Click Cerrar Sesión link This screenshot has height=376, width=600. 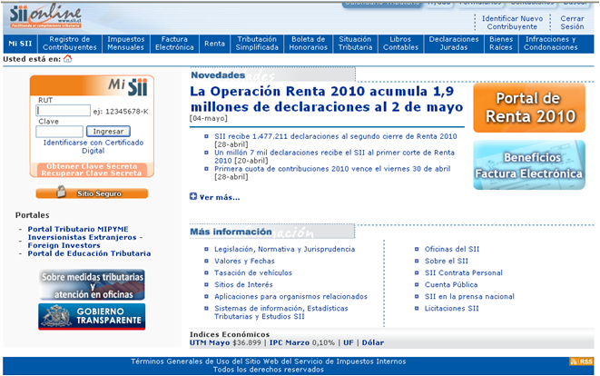[x=572, y=23]
